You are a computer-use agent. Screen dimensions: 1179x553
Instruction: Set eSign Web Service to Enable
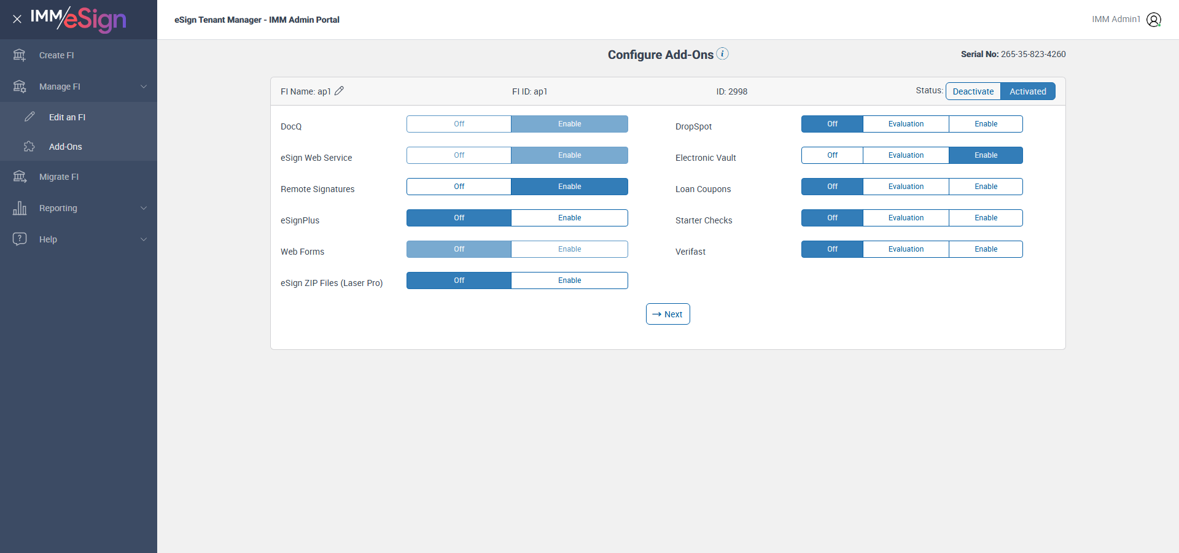(x=570, y=155)
